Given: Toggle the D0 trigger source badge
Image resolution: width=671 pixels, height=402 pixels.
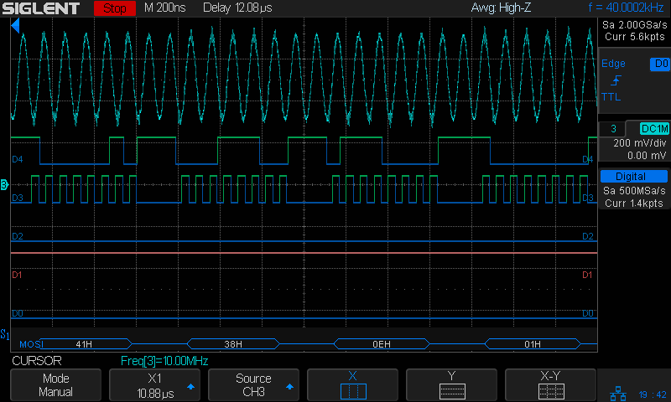Looking at the screenshot, I should [658, 64].
